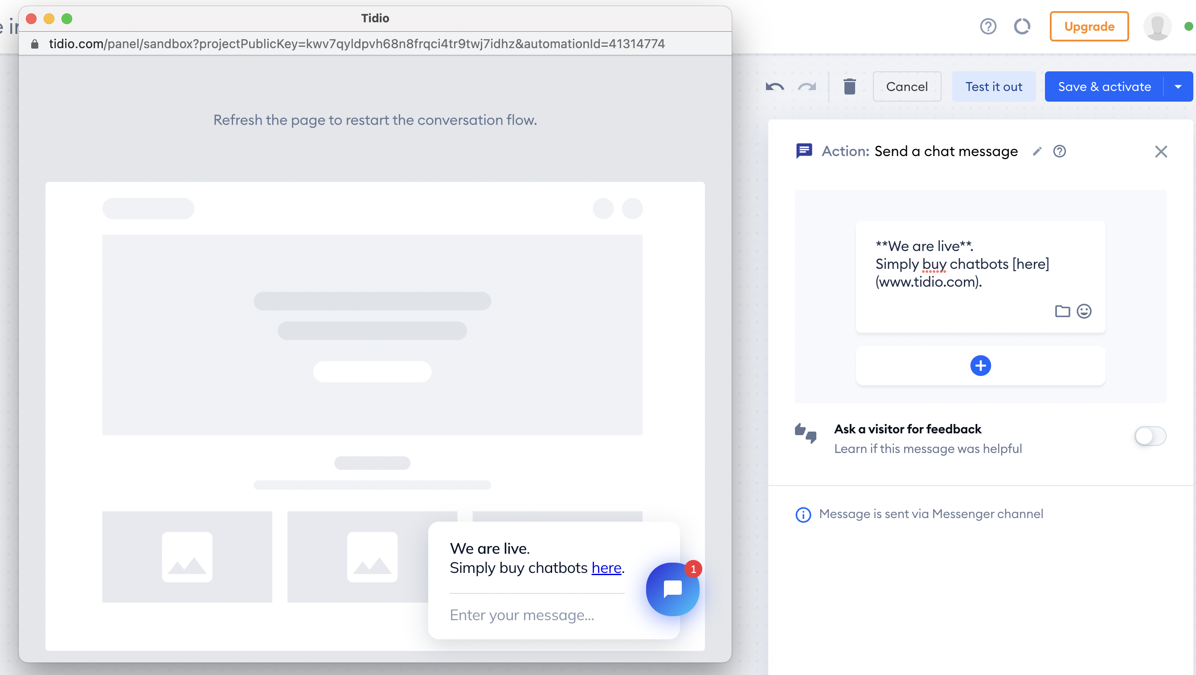Toggle Ask a visitor for feedback switch
The width and height of the screenshot is (1196, 675).
click(1150, 436)
